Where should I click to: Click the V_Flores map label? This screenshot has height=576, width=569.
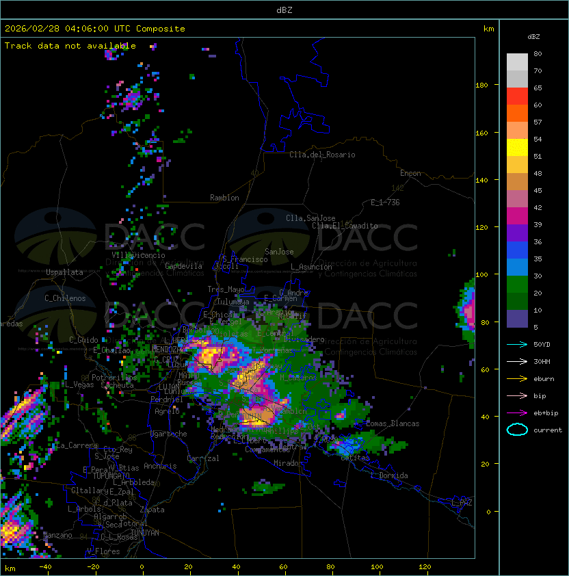103,551
